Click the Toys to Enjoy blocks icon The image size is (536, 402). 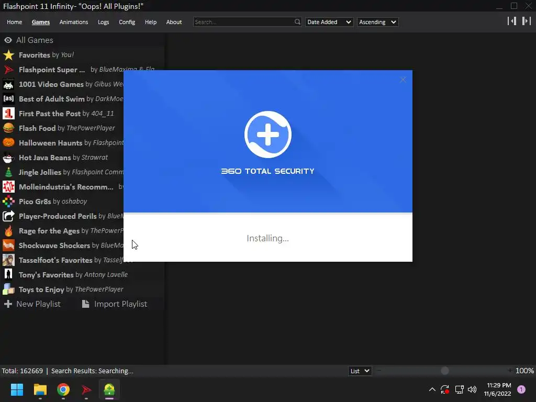pyautogui.click(x=8, y=289)
